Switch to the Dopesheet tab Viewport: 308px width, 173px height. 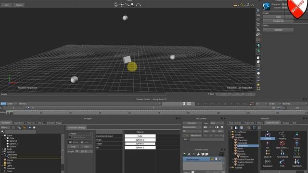click(19, 123)
